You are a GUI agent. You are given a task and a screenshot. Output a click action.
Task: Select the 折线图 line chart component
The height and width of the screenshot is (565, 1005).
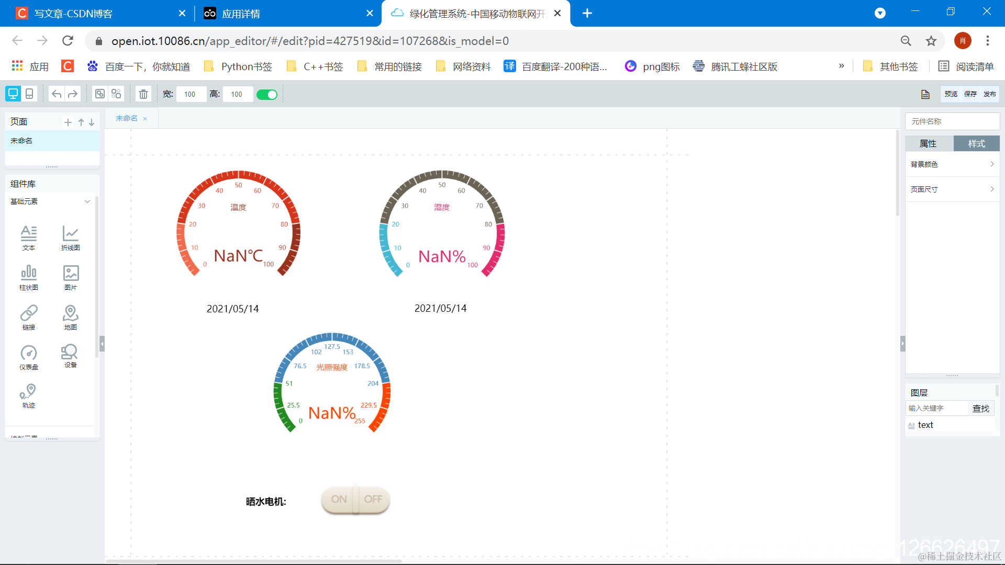70,238
